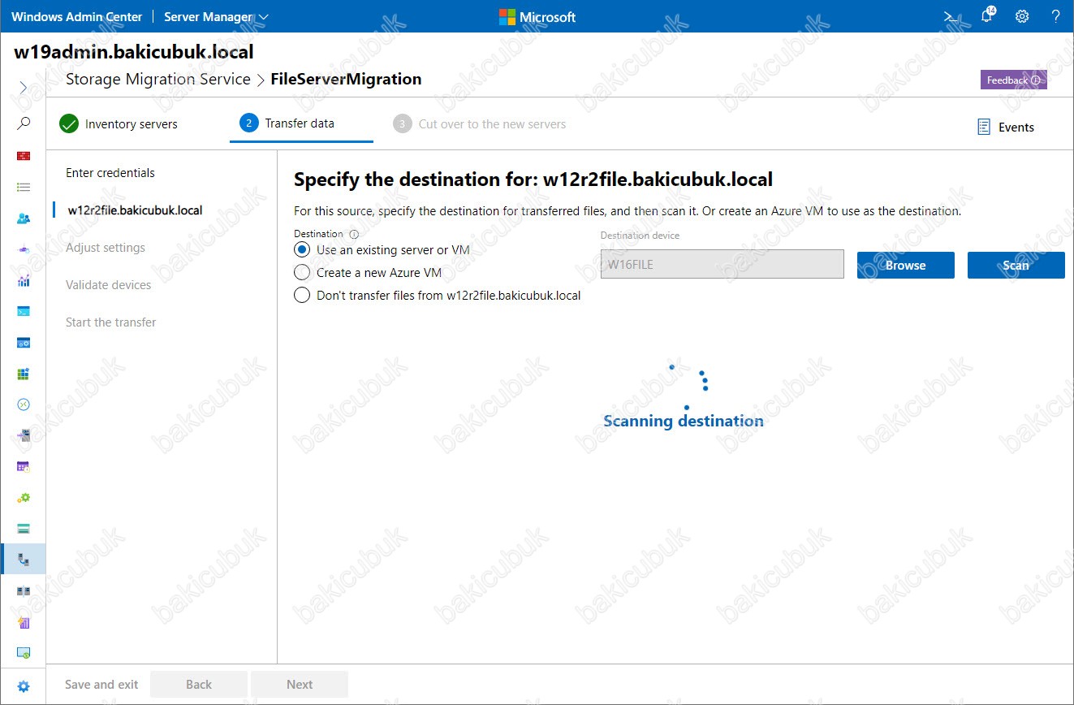Open the Processes tool in sidebar
This screenshot has width=1074, height=705.
tap(24, 343)
